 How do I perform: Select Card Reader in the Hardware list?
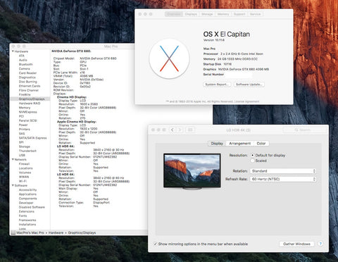27,73
